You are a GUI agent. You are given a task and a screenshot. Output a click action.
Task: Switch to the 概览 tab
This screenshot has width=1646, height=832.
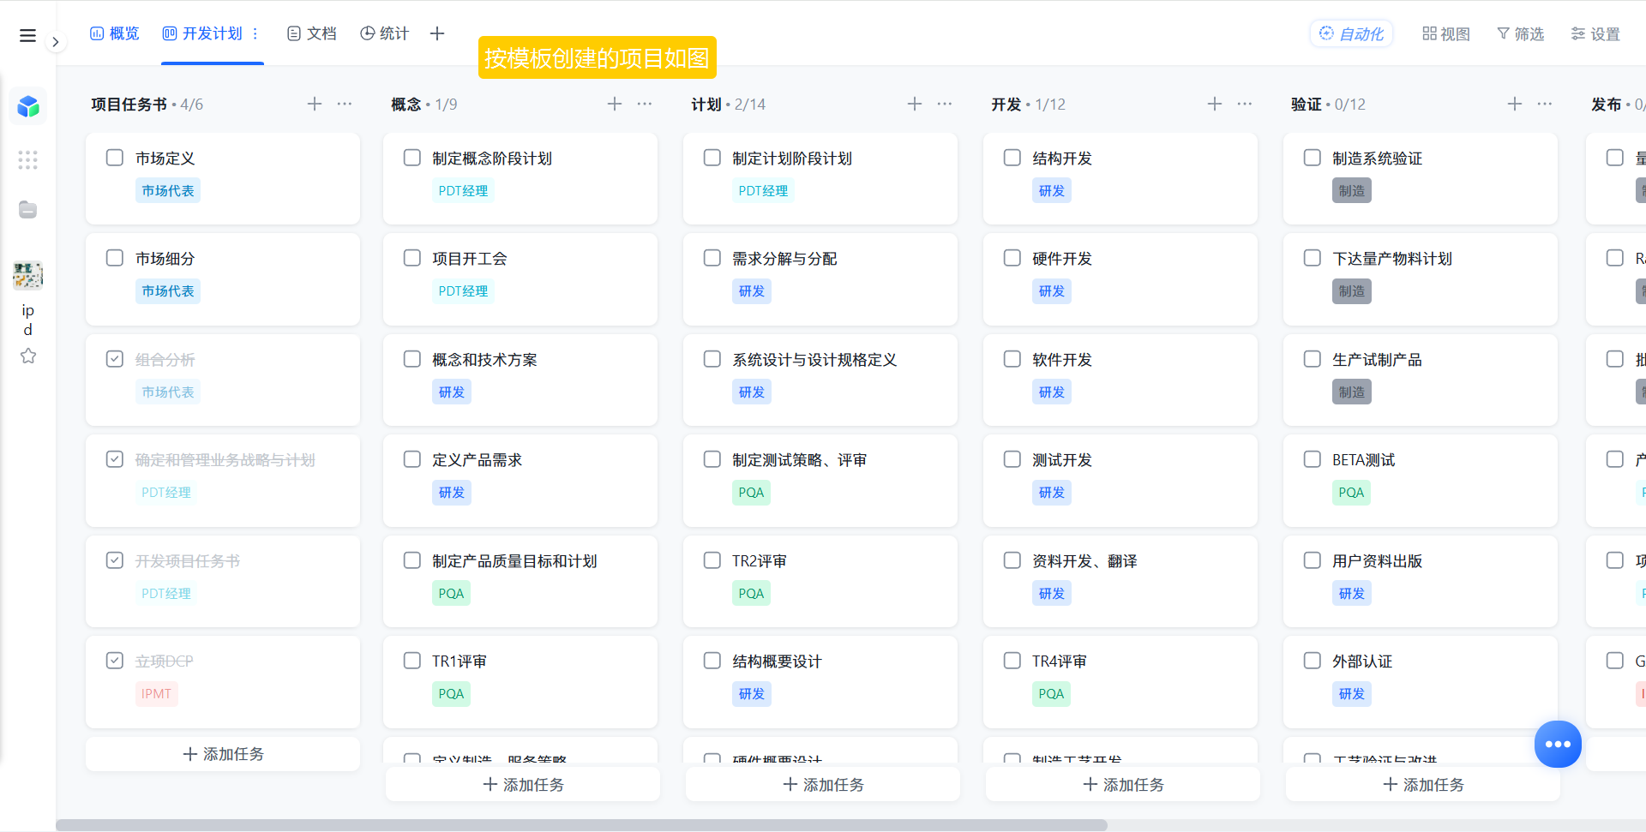coord(115,33)
